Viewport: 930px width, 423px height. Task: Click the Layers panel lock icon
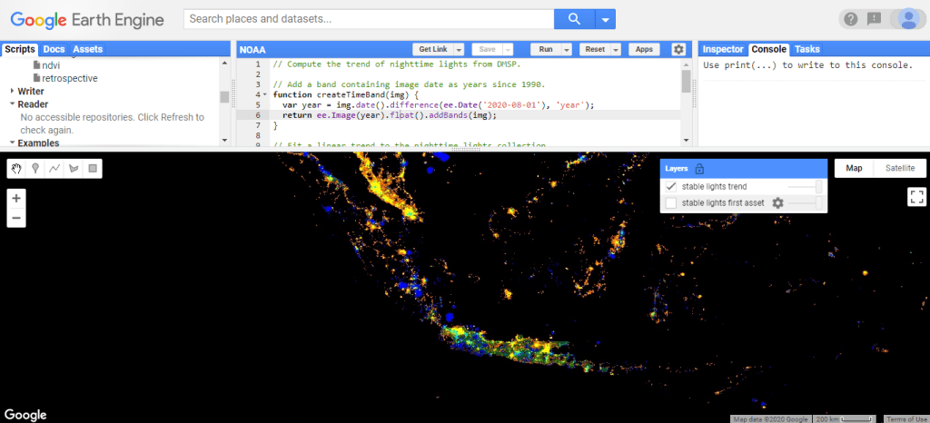tap(699, 168)
